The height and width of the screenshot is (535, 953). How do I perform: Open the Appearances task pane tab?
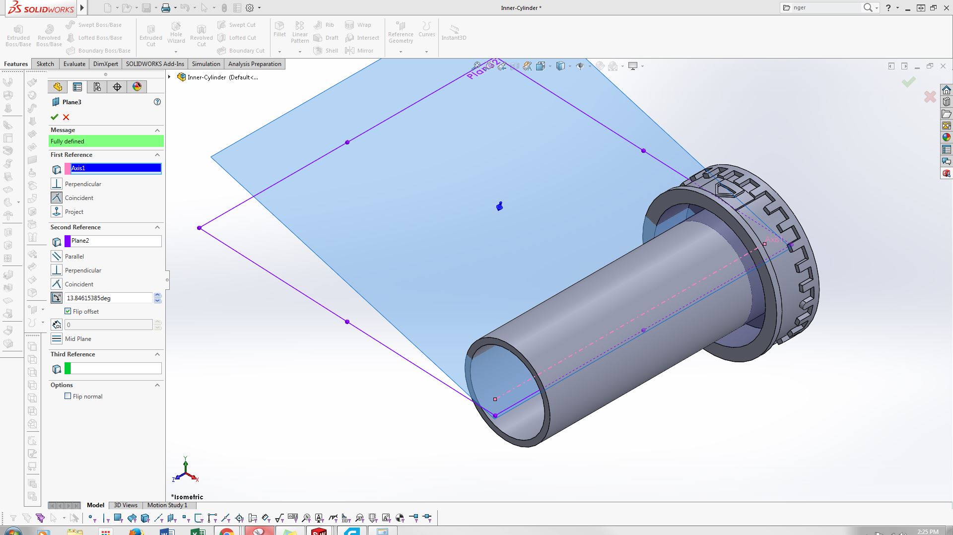click(947, 137)
